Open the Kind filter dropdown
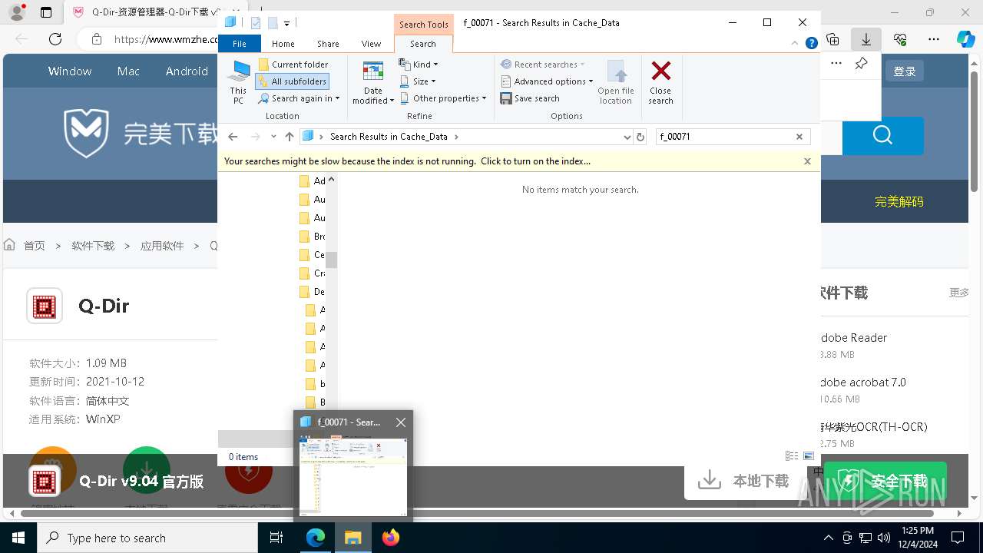The image size is (983, 553). point(419,65)
